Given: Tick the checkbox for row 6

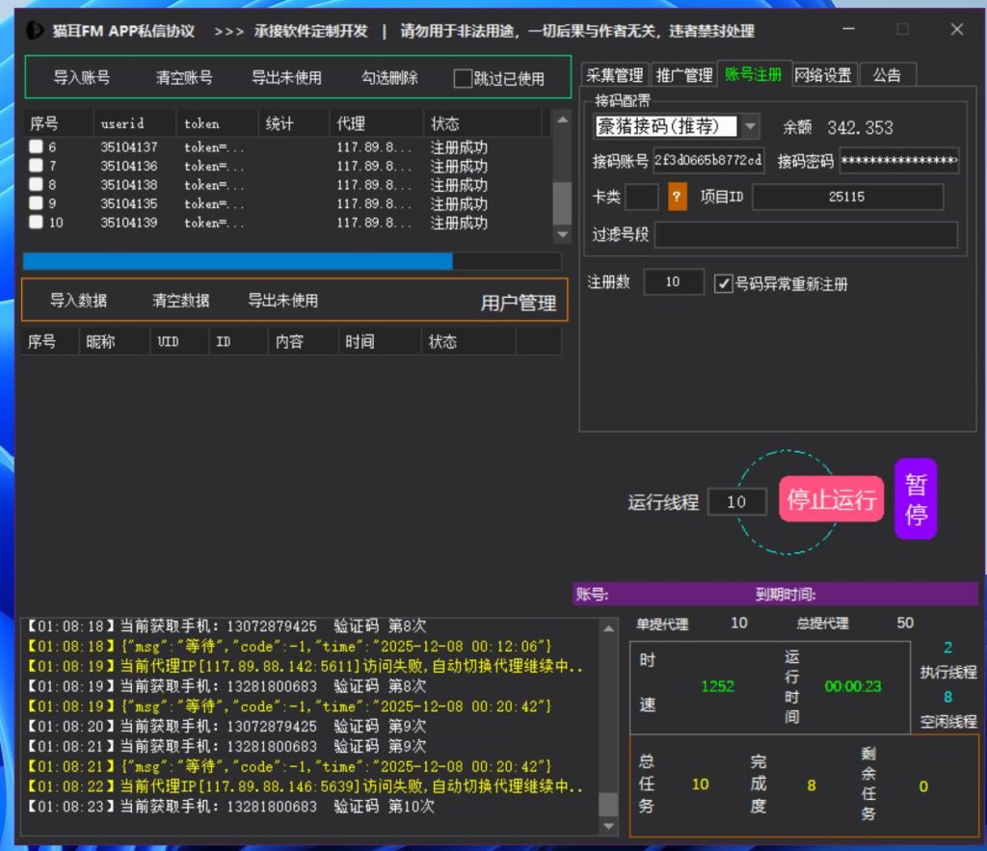Looking at the screenshot, I should pyautogui.click(x=36, y=147).
